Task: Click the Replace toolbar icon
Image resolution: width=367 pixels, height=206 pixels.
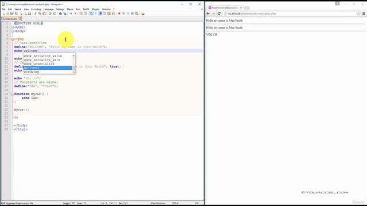Action: pyautogui.click(x=65, y=14)
